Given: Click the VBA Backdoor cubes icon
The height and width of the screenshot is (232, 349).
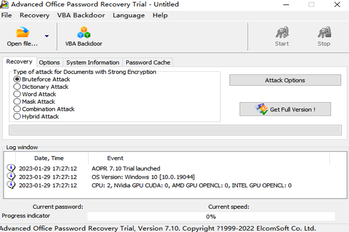Looking at the screenshot, I should (x=84, y=32).
